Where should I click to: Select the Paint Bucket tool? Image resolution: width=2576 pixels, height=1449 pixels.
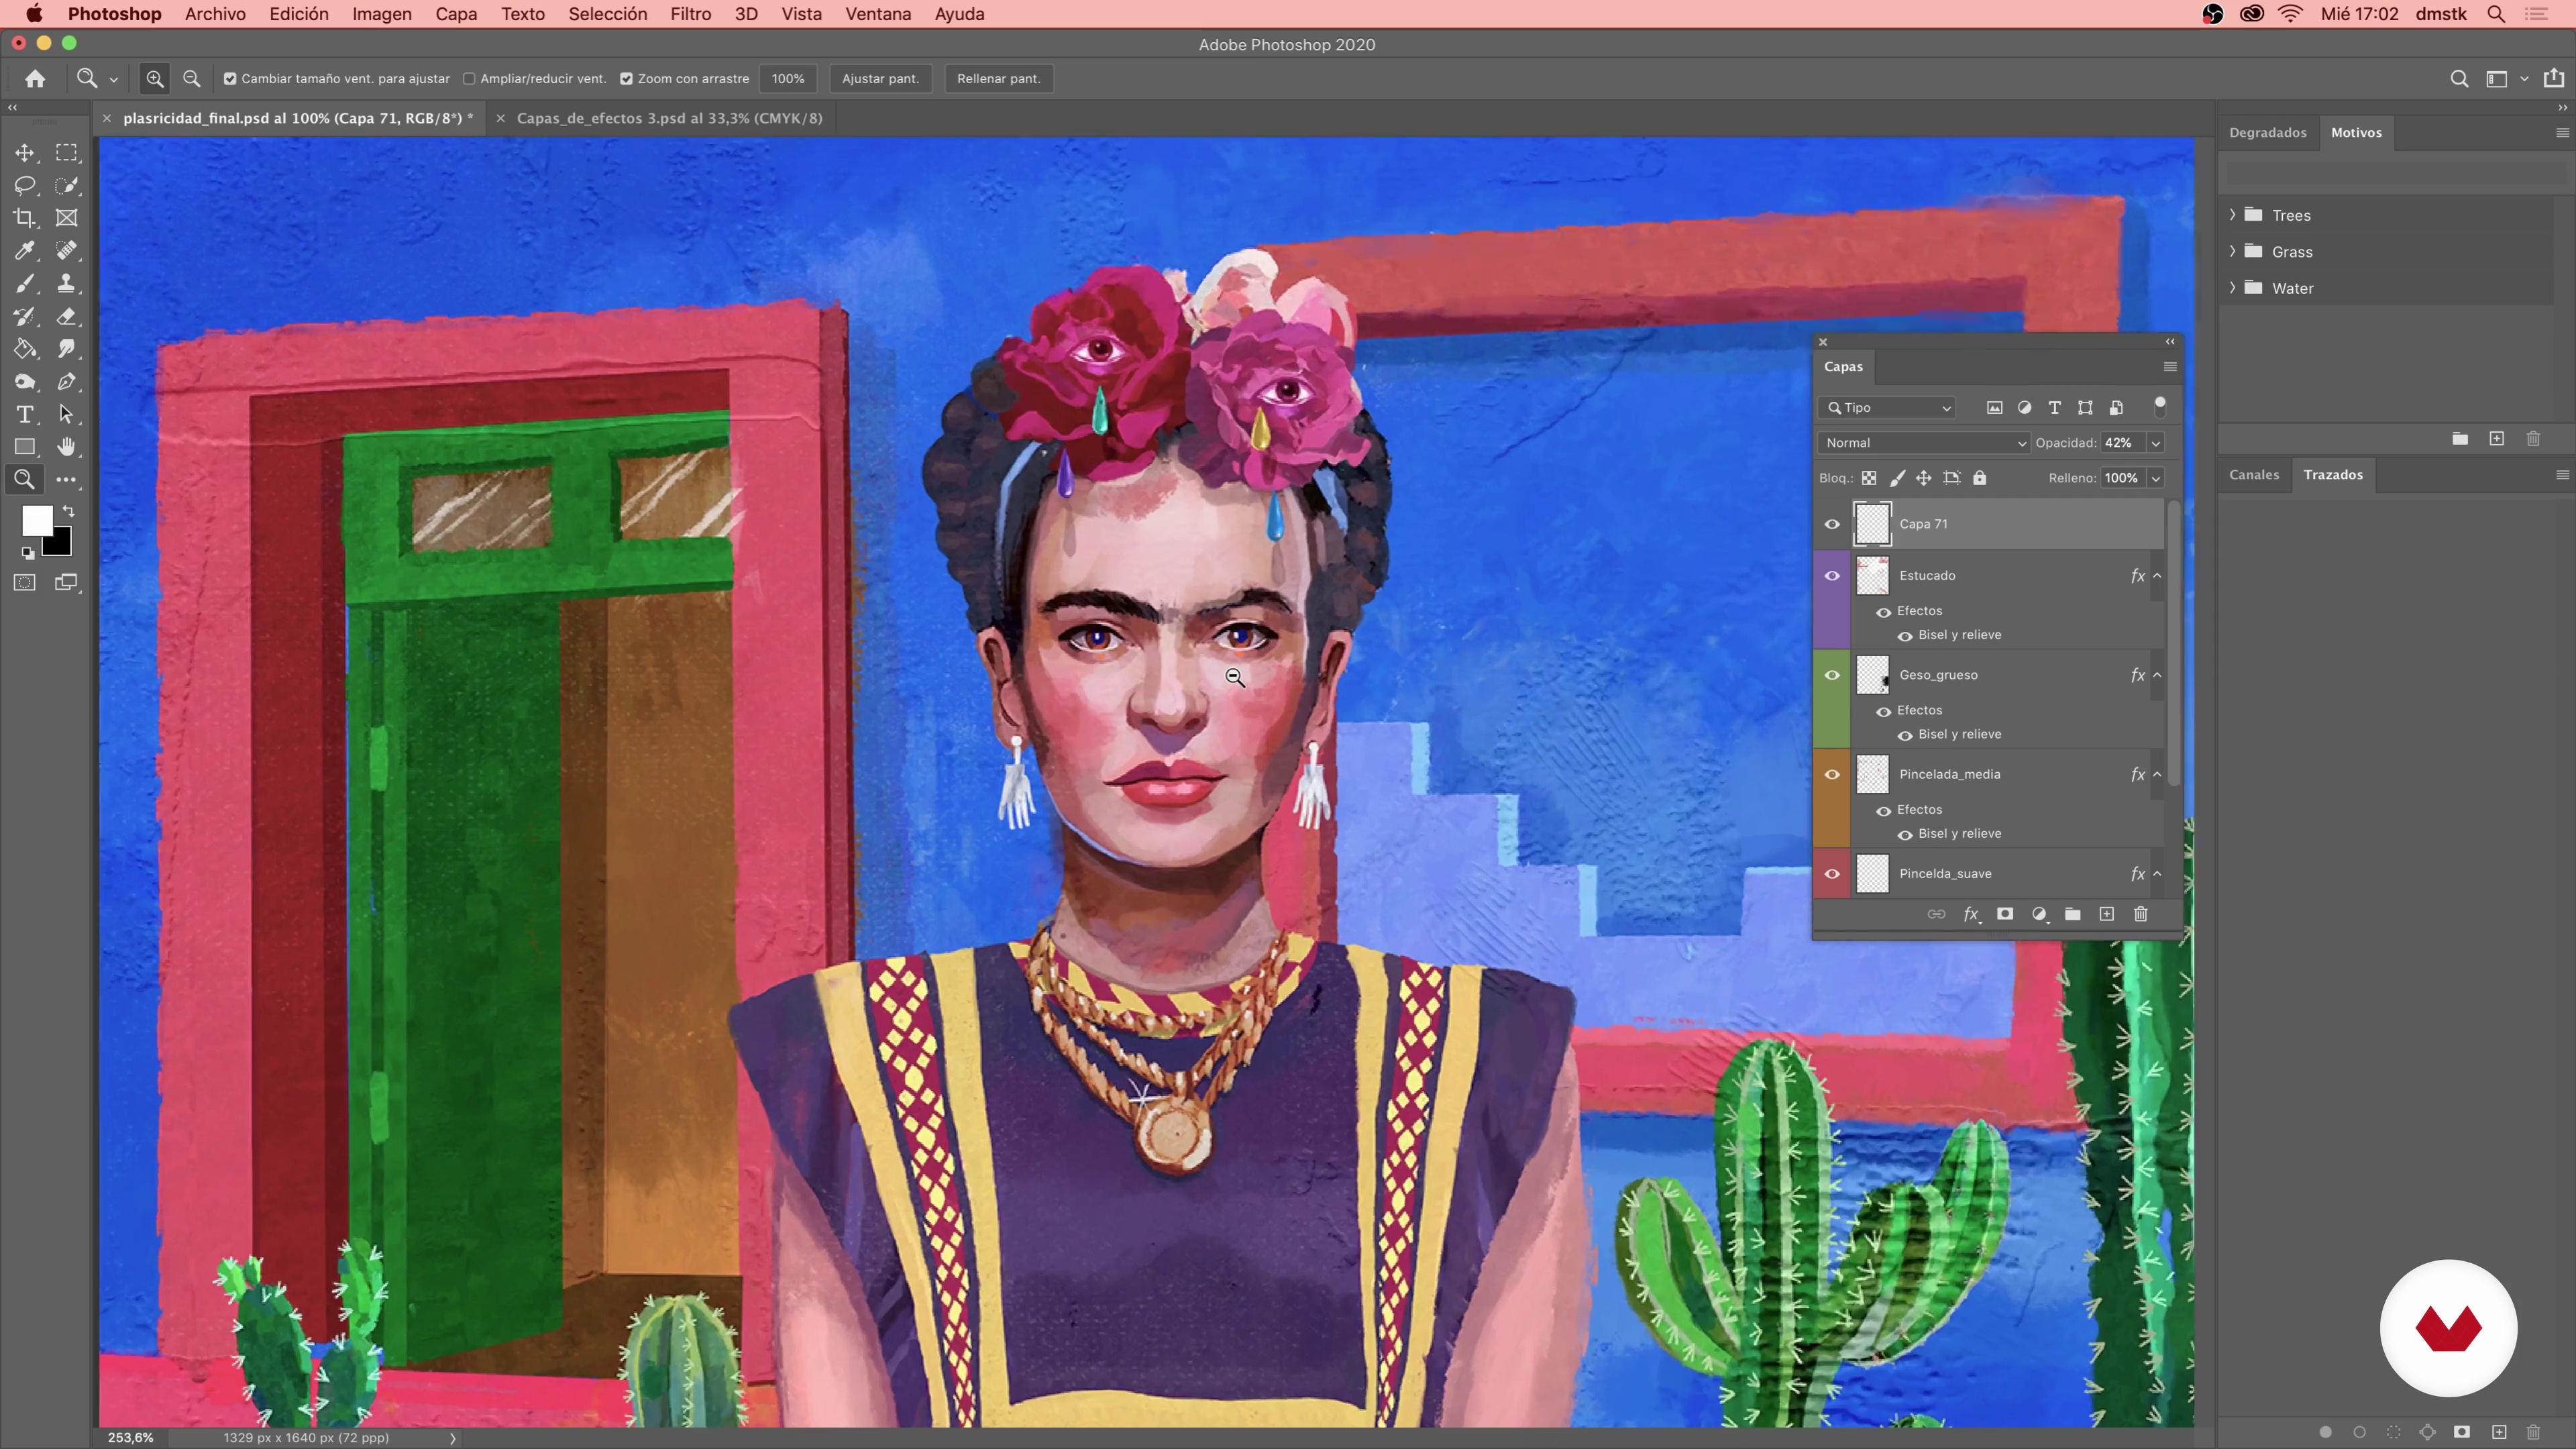coord(24,349)
